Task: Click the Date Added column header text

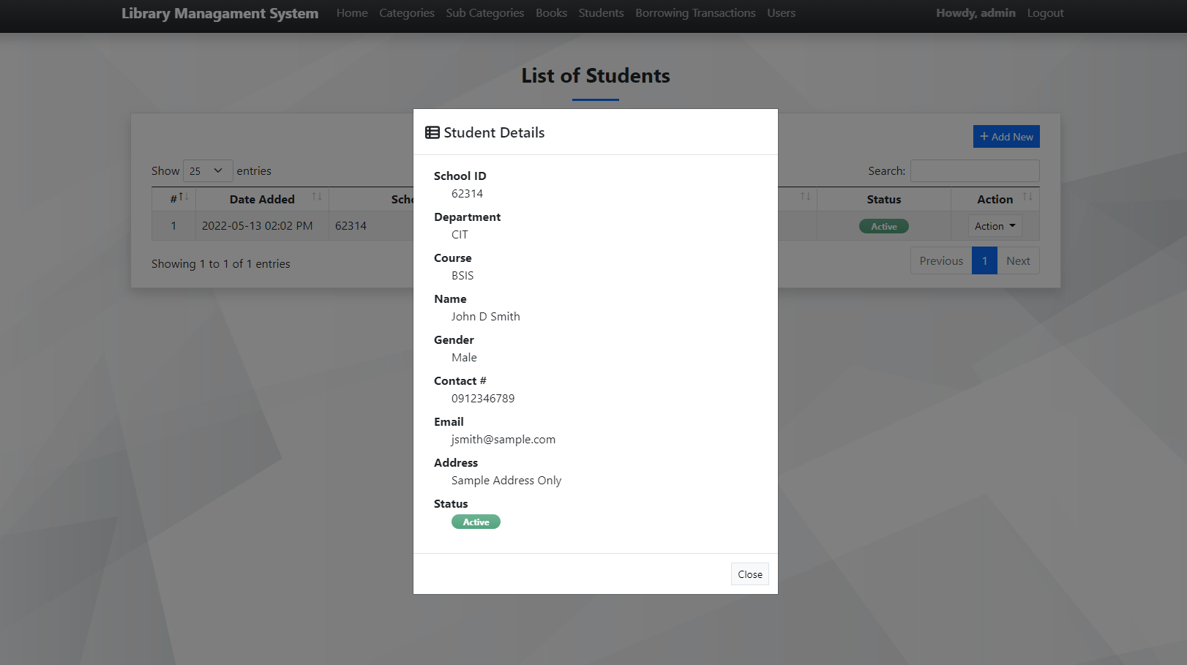Action: 262,199
